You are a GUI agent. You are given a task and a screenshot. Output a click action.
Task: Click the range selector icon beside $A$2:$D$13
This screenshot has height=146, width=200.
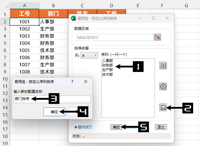pyautogui.click(x=157, y=37)
